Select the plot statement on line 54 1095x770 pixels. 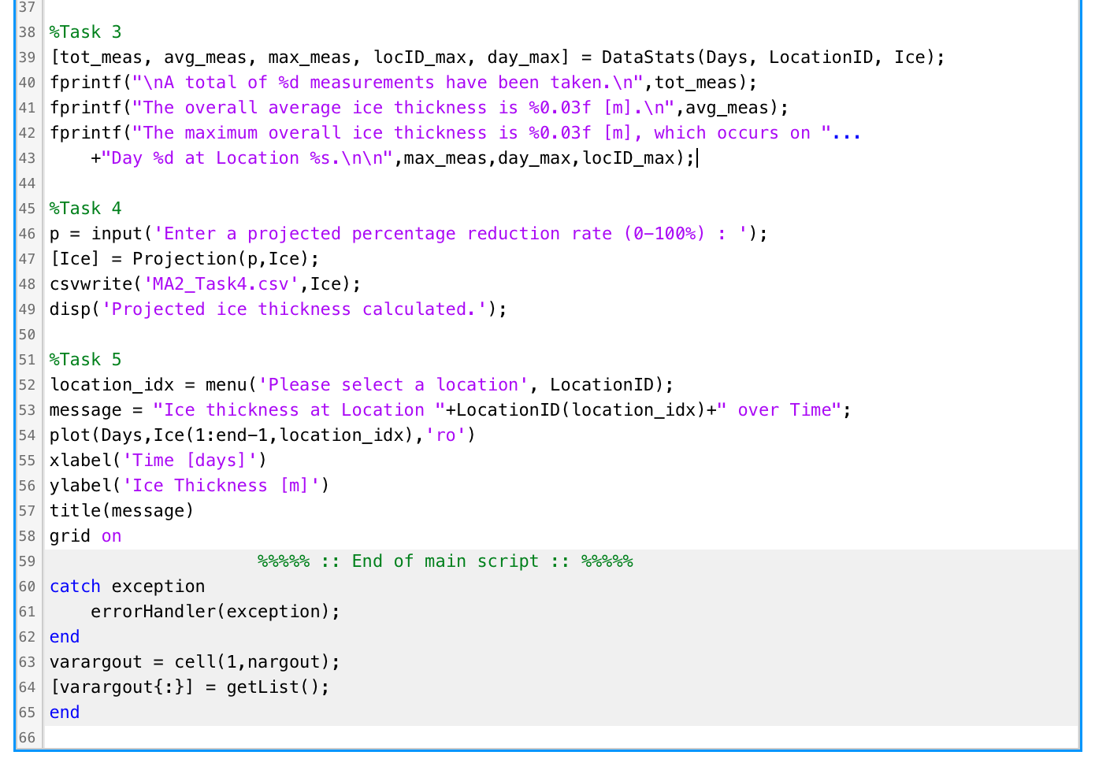click(x=260, y=435)
